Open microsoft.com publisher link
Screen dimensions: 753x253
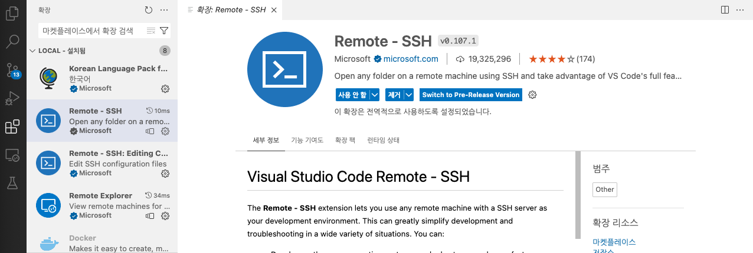(411, 59)
